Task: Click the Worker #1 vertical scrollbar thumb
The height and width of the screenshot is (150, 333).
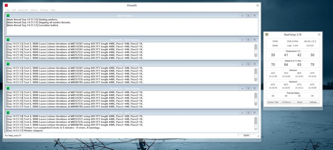Action: [x=256, y=52]
